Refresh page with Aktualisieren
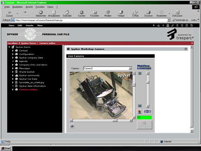 coord(54,14)
